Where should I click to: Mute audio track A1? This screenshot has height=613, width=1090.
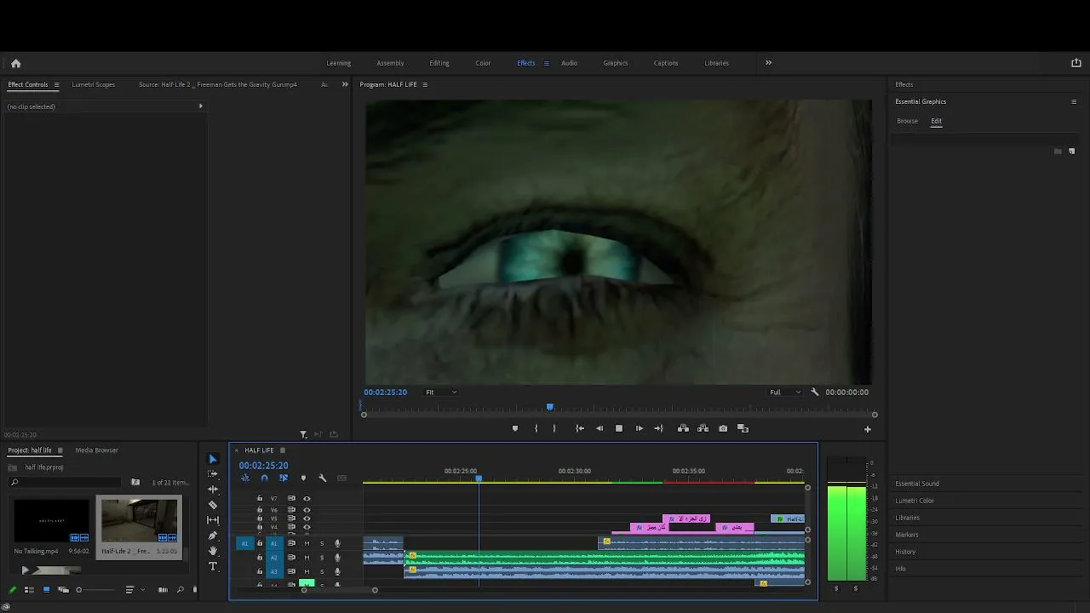pyautogui.click(x=307, y=543)
